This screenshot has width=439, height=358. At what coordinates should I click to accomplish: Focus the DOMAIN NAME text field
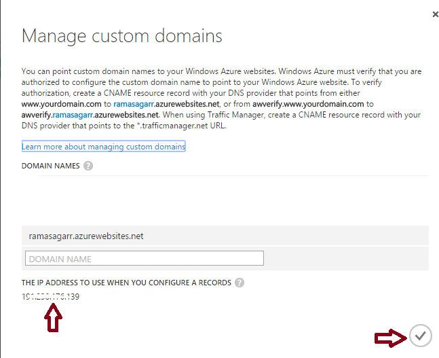coord(144,259)
